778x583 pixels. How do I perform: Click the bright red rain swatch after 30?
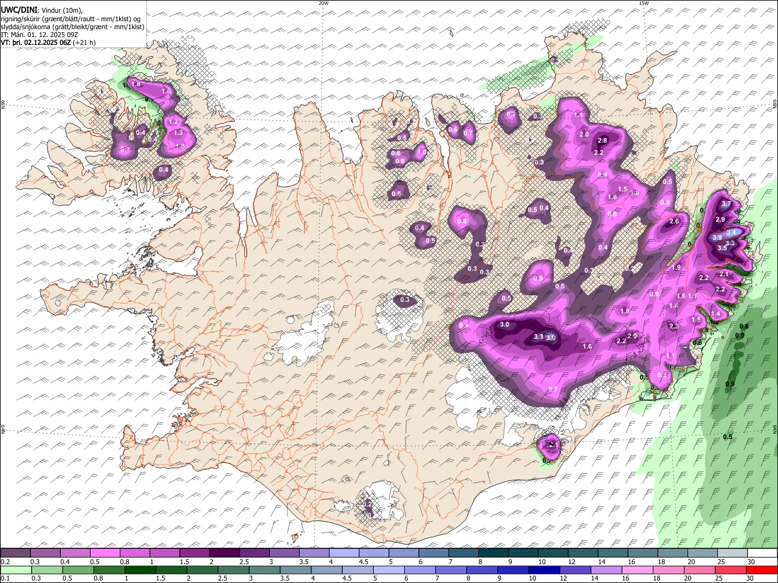[762, 570]
